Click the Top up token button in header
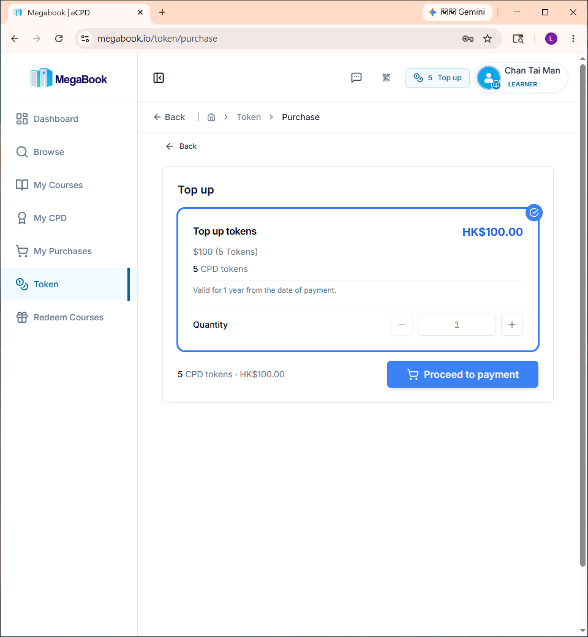588x637 pixels. click(437, 78)
